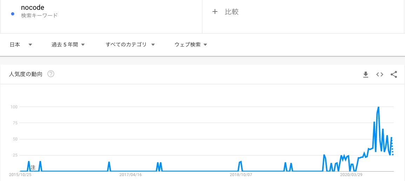Share the popularity trend chart

[394, 74]
